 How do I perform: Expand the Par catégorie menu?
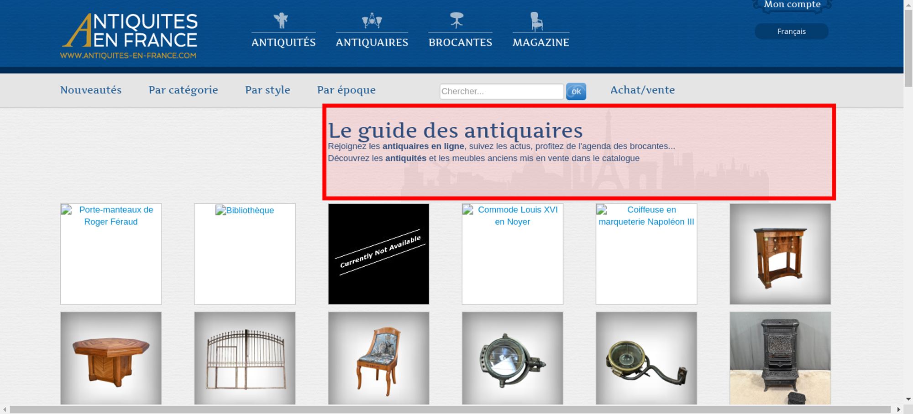tap(183, 90)
